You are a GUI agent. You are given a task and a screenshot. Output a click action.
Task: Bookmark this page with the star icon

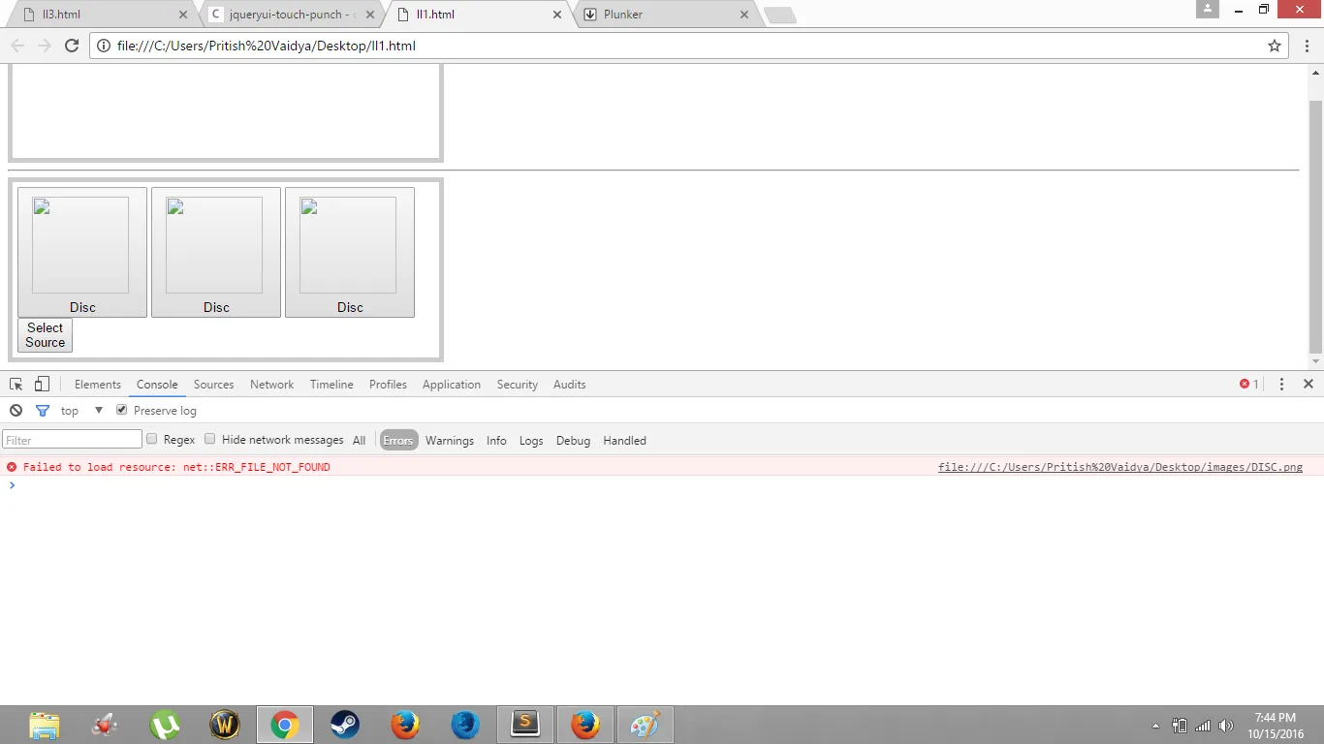pos(1275,46)
